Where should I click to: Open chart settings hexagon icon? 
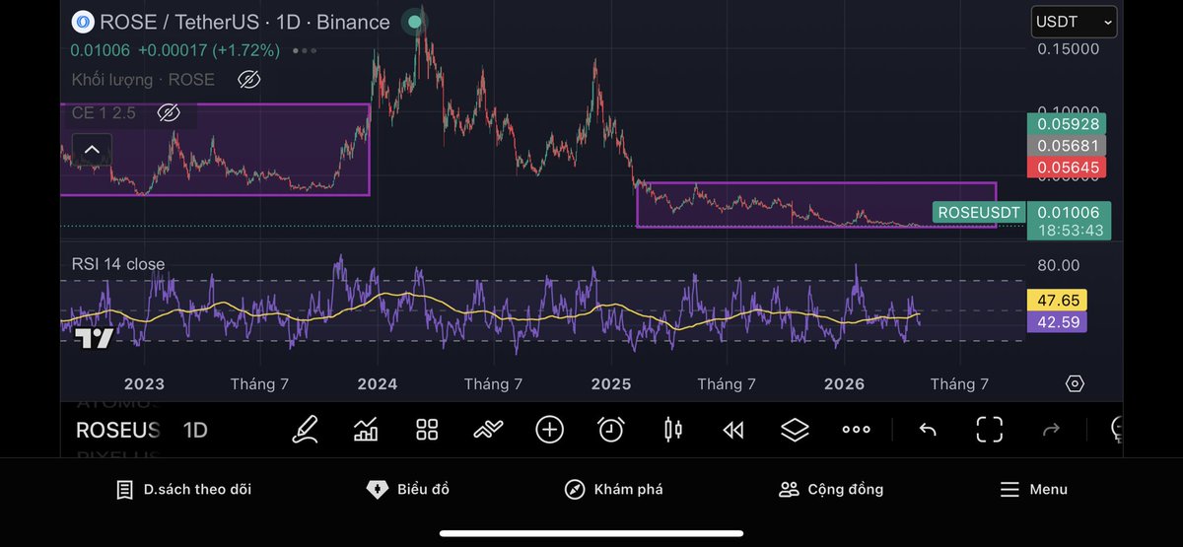pyautogui.click(x=1075, y=383)
